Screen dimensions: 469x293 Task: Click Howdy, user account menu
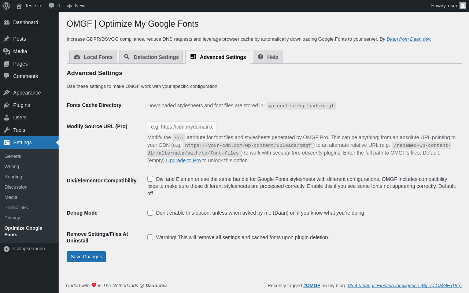click(x=448, y=6)
